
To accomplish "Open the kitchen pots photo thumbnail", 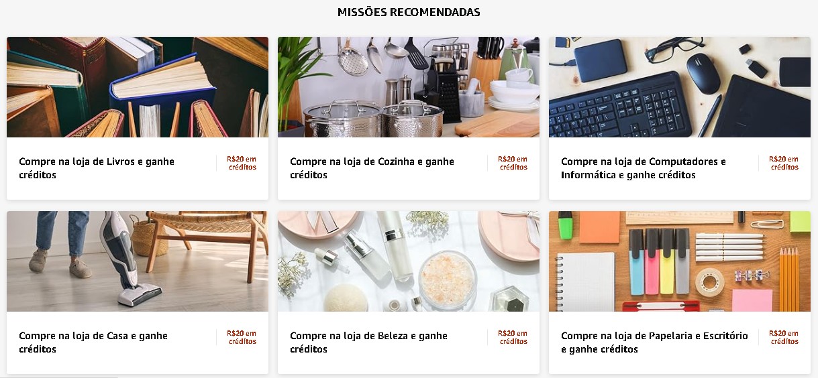I will click(x=409, y=87).
